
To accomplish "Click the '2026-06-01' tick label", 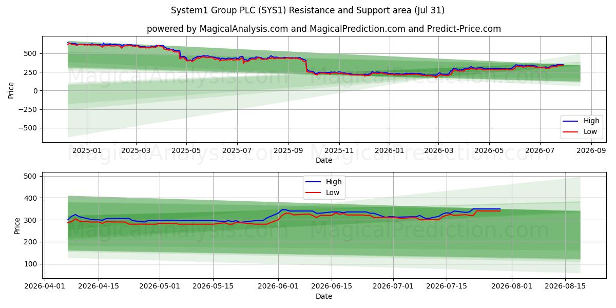I will tap(278, 286).
